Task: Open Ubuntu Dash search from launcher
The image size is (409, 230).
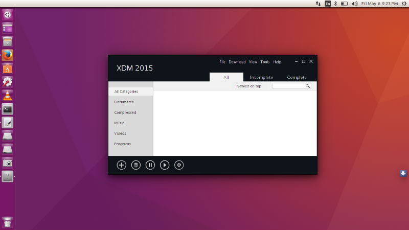Action: [7, 15]
